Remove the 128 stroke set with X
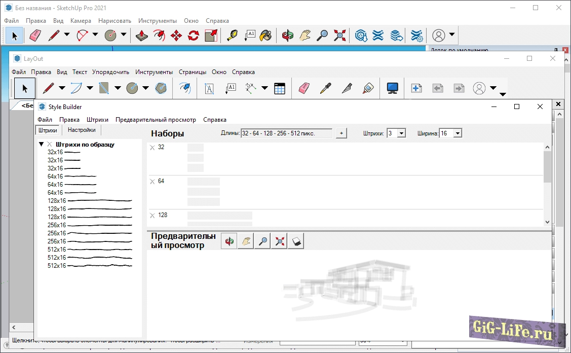This screenshot has width=571, height=353. click(152, 216)
